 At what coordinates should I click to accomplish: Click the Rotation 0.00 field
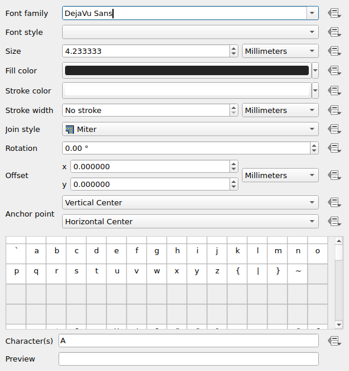186,148
